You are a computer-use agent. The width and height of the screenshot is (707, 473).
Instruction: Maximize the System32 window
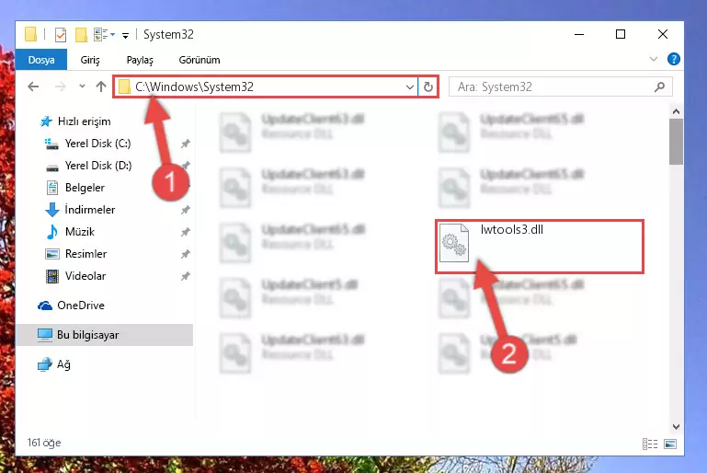click(x=621, y=34)
